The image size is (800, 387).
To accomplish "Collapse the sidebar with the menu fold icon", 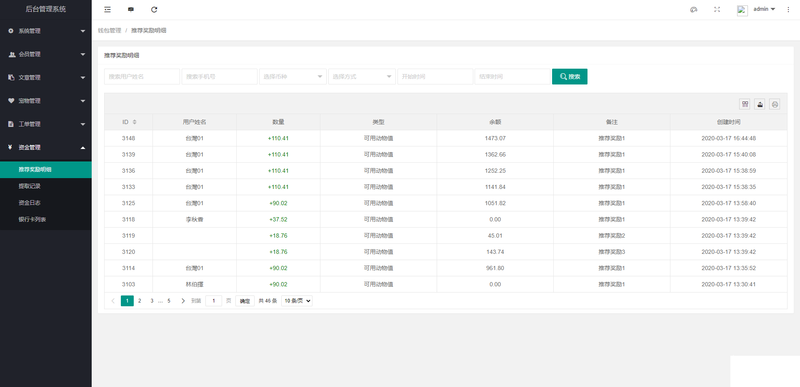I will click(107, 10).
